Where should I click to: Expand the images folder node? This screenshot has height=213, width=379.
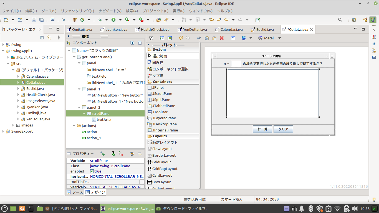point(13,125)
